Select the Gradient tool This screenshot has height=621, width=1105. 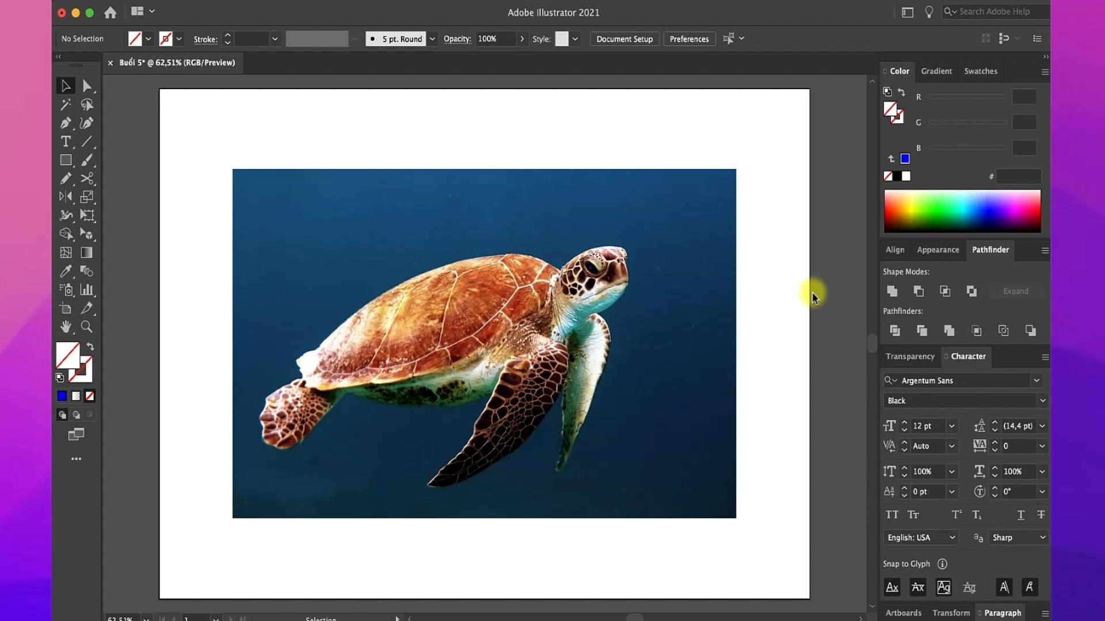87,252
